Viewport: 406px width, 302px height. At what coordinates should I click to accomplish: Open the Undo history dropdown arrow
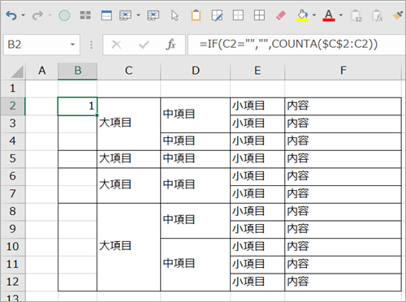pyautogui.click(x=24, y=15)
